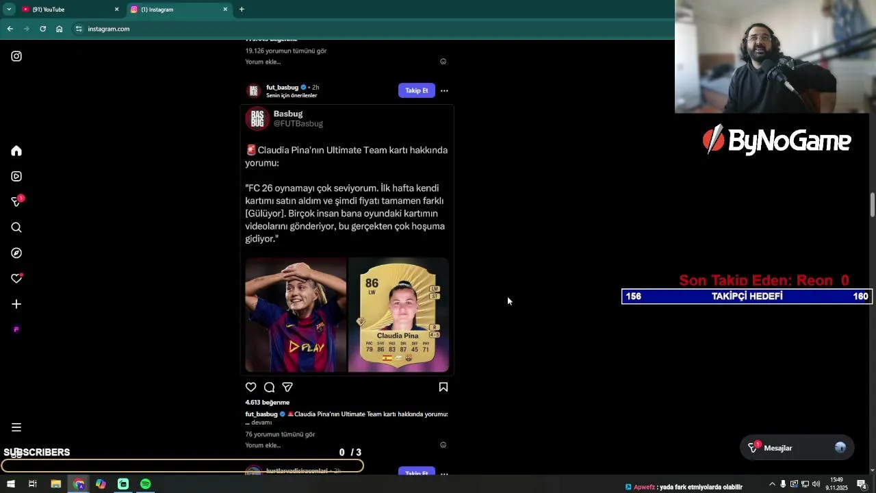Open emoji picker under fut_basbug post

tap(443, 445)
